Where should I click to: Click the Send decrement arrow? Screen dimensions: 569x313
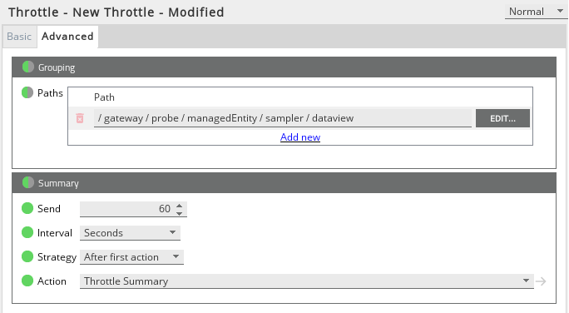click(179, 213)
